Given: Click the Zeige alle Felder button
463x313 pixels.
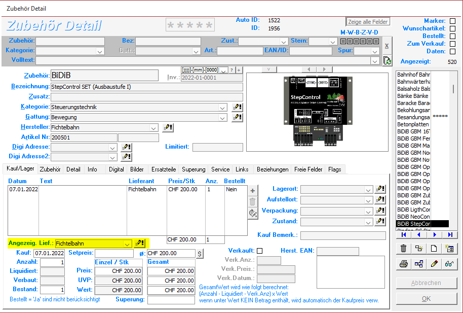Looking at the screenshot, I should pyautogui.click(x=368, y=22).
